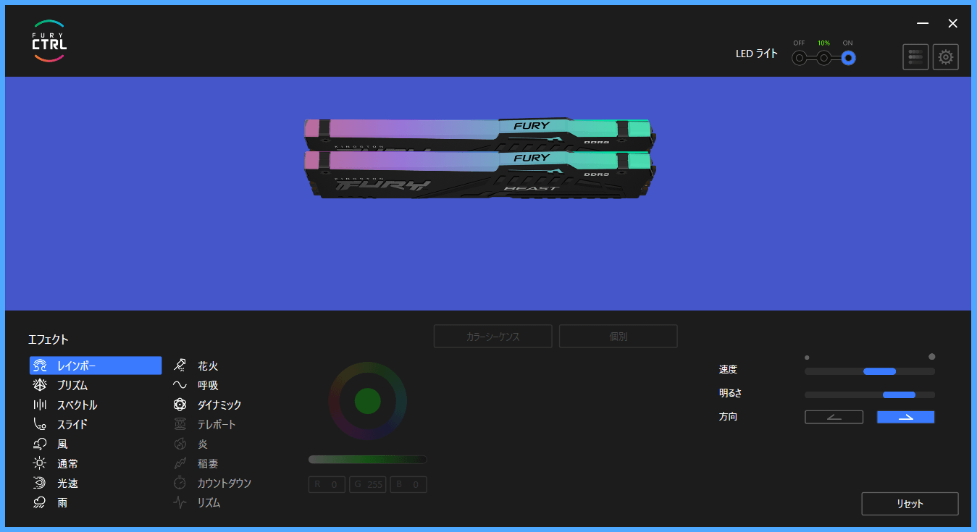The height and width of the screenshot is (532, 977).
Task: Click the prism icon beside プリズム
Action: pos(41,386)
